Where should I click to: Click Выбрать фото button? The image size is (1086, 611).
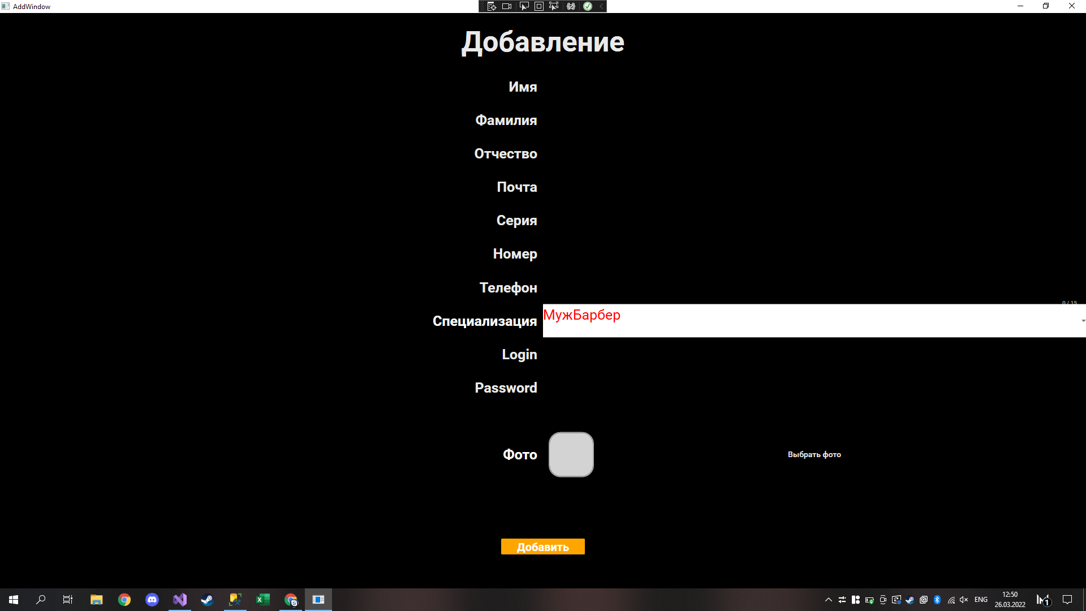(x=814, y=454)
